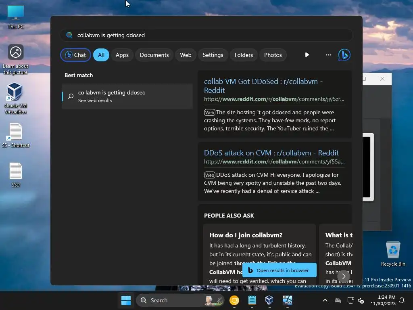This screenshot has width=413, height=310.
Task: Switch to the Apps filter tab
Action: click(x=122, y=55)
